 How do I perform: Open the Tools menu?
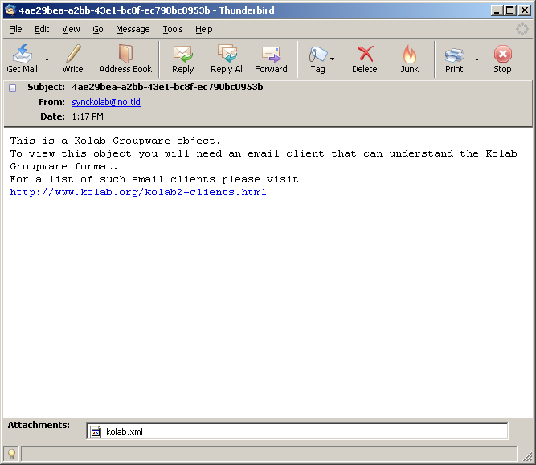tap(173, 30)
